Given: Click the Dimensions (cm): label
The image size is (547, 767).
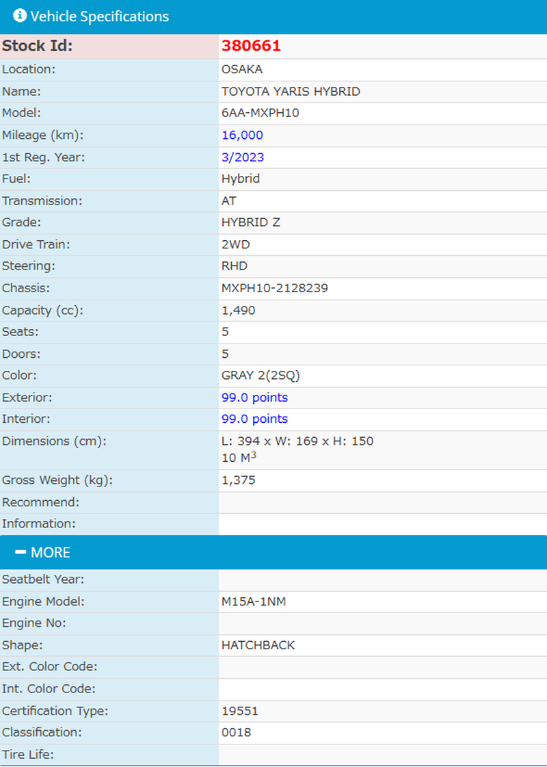Looking at the screenshot, I should (x=54, y=441).
